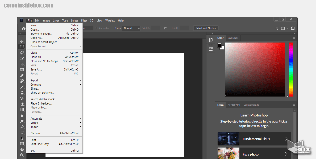316x159 pixels.
Task: Select the Quick Selection tool
Action: [x=22, y=58]
